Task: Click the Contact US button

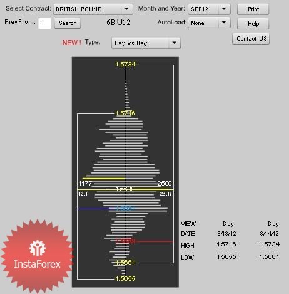Action: pos(251,39)
